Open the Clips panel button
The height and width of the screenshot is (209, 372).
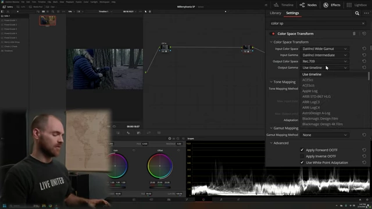tap(51, 7)
